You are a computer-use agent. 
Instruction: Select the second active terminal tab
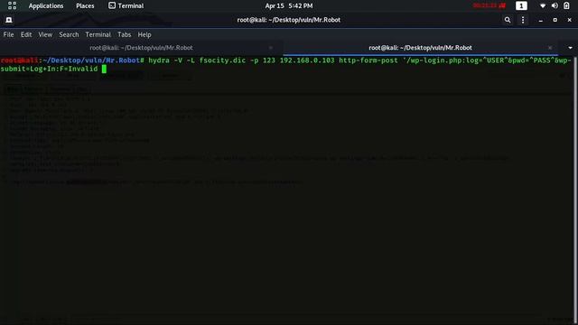[420, 48]
